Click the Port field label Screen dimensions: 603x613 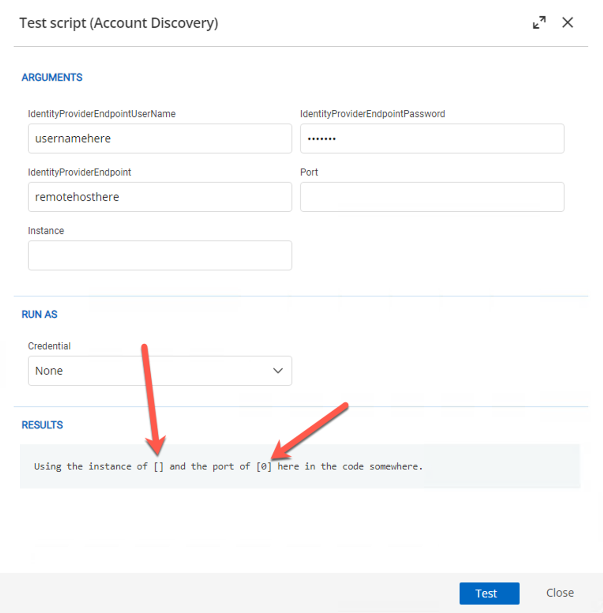(309, 172)
